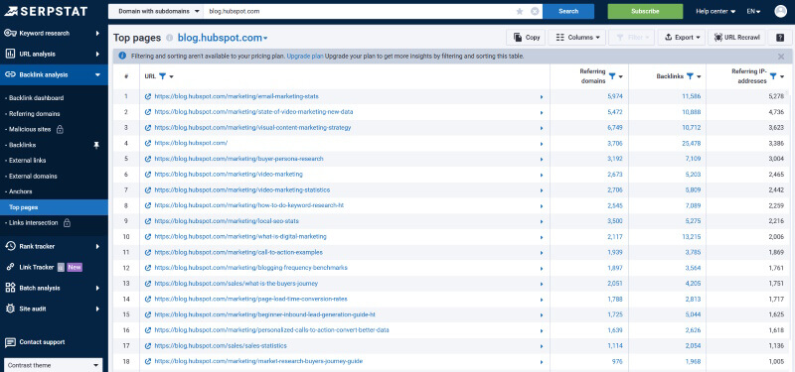Image resolution: width=795 pixels, height=372 pixels.
Task: Open the user profile avatar
Action: [780, 11]
